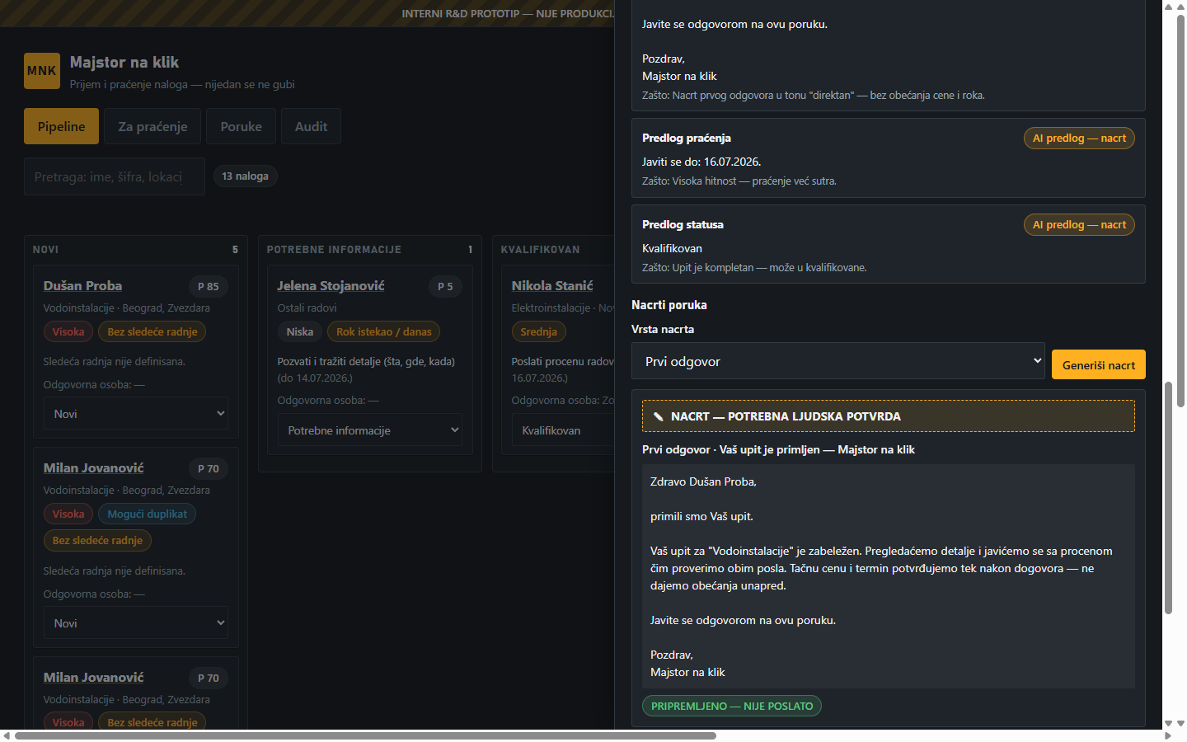
Task: Open the Poruke tab
Action: tap(241, 126)
